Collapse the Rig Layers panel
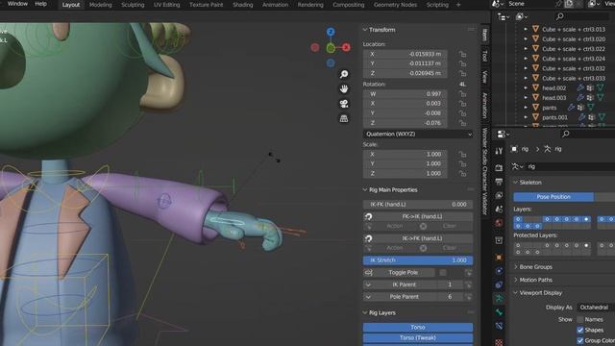The image size is (615, 346). point(365,312)
